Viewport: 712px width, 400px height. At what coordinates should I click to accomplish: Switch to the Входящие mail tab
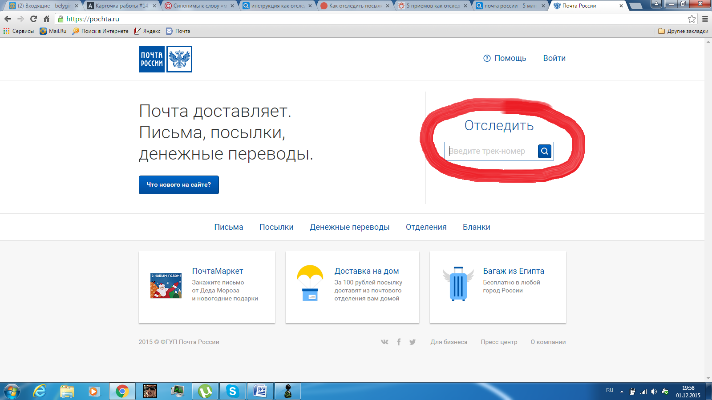pyautogui.click(x=43, y=6)
